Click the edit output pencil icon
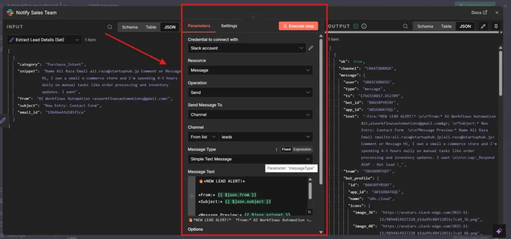Image resolution: width=511 pixels, height=239 pixels. point(483,26)
